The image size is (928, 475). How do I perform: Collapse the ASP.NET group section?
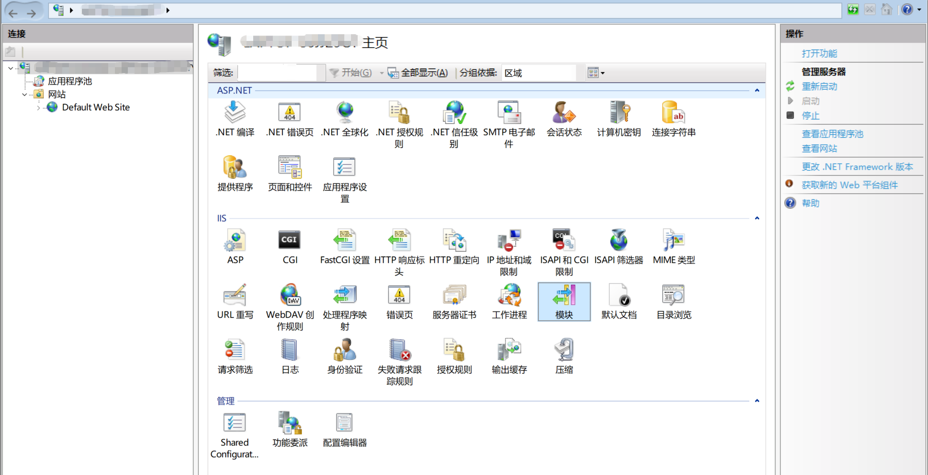pyautogui.click(x=757, y=91)
